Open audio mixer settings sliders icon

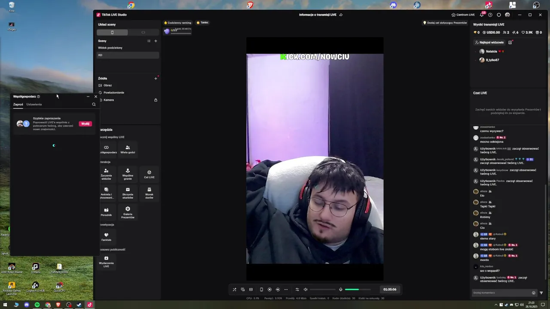click(297, 289)
